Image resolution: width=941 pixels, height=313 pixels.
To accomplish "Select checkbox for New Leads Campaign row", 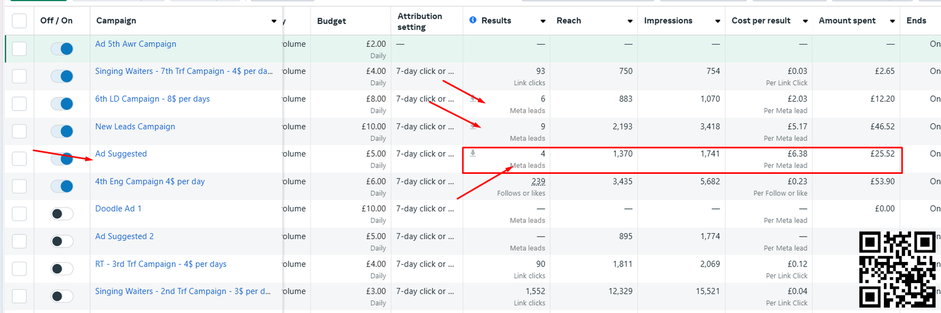I will point(19,132).
